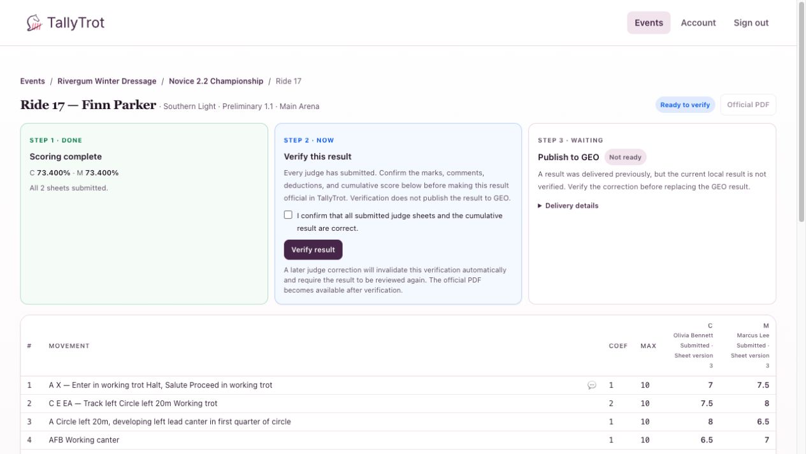Select row 'A X — Enter in working trot'

[x=398, y=385]
